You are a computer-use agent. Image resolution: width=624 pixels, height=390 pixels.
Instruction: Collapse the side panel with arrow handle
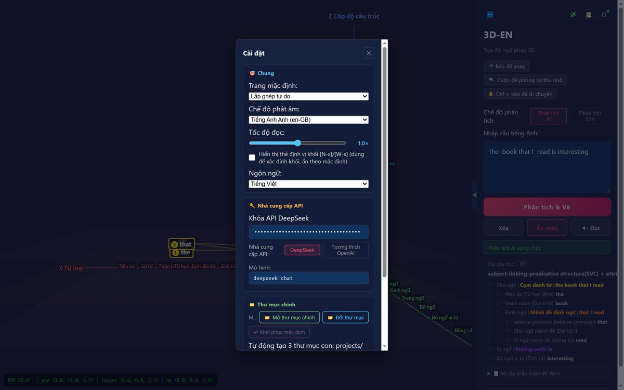click(x=474, y=195)
